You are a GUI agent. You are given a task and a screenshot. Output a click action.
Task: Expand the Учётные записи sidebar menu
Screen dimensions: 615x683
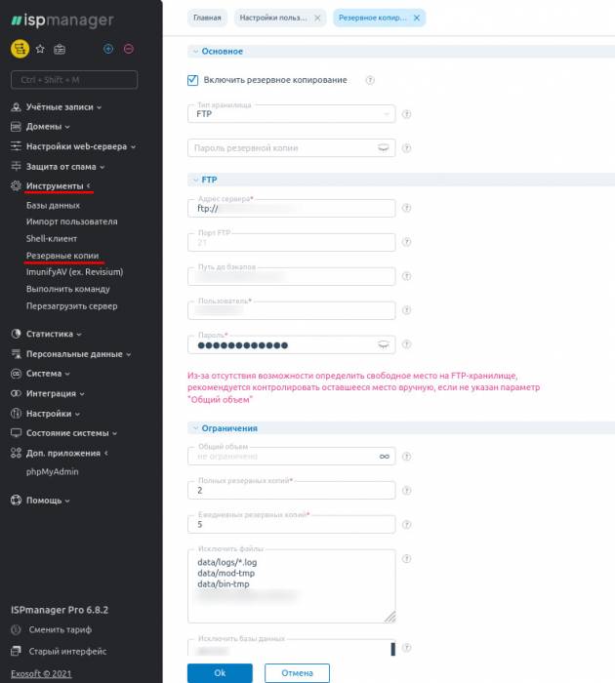coord(56,107)
